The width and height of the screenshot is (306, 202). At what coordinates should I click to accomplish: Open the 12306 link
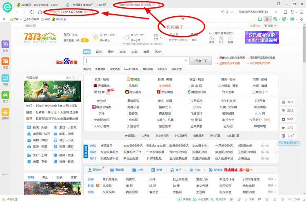[x=197, y=107]
